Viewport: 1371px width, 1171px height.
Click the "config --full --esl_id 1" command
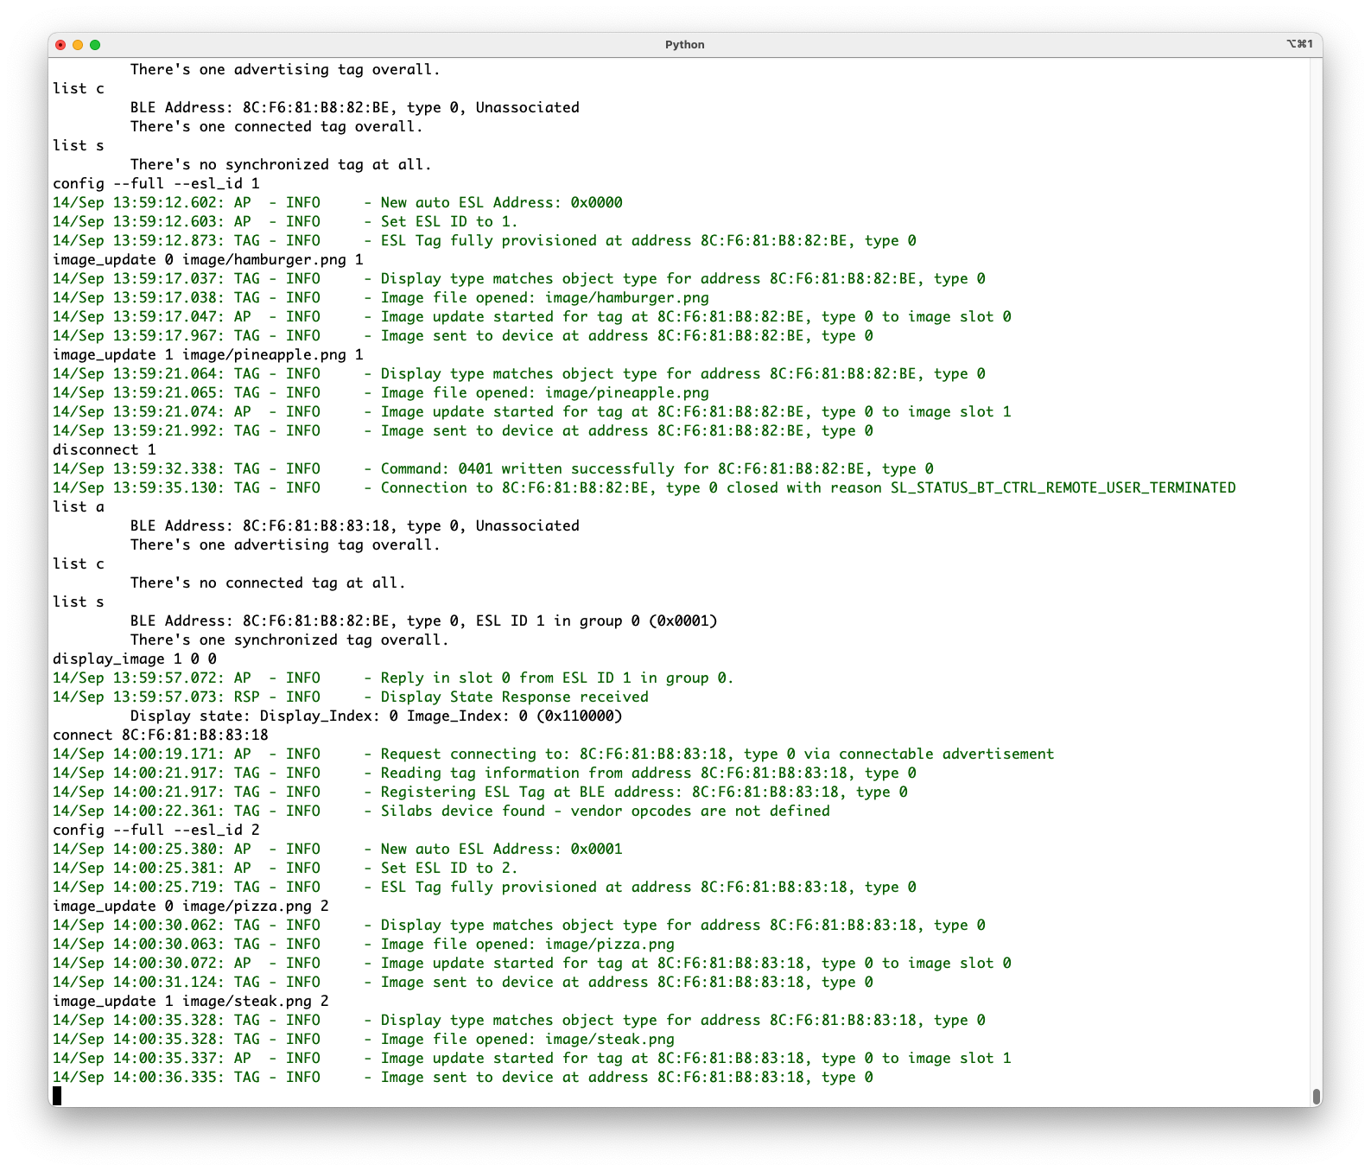pos(156,183)
